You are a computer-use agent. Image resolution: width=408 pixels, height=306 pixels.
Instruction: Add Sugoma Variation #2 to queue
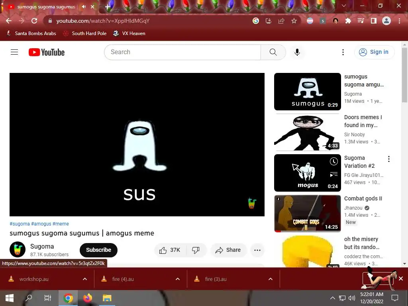333,174
